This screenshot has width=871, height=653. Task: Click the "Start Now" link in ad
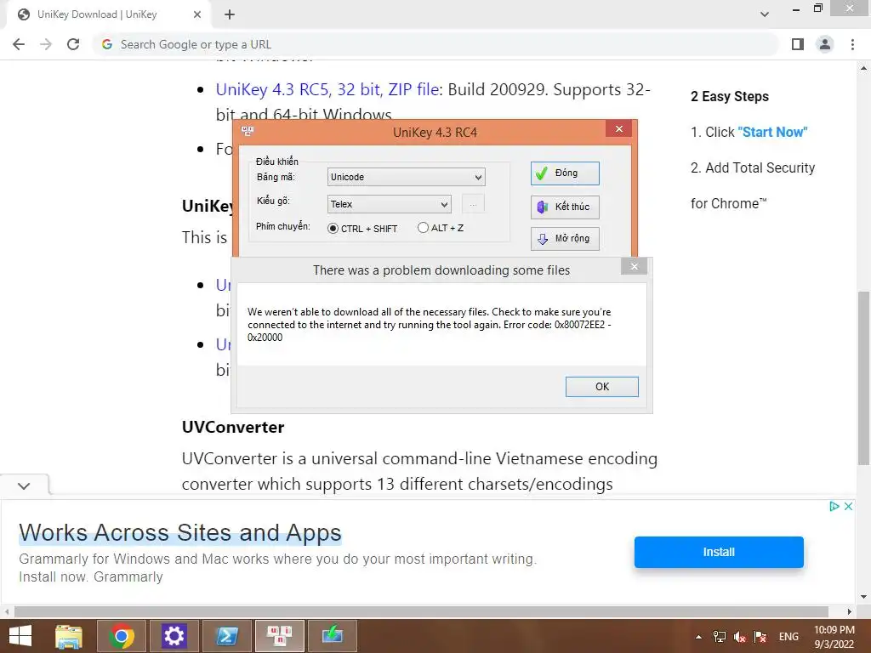[772, 132]
